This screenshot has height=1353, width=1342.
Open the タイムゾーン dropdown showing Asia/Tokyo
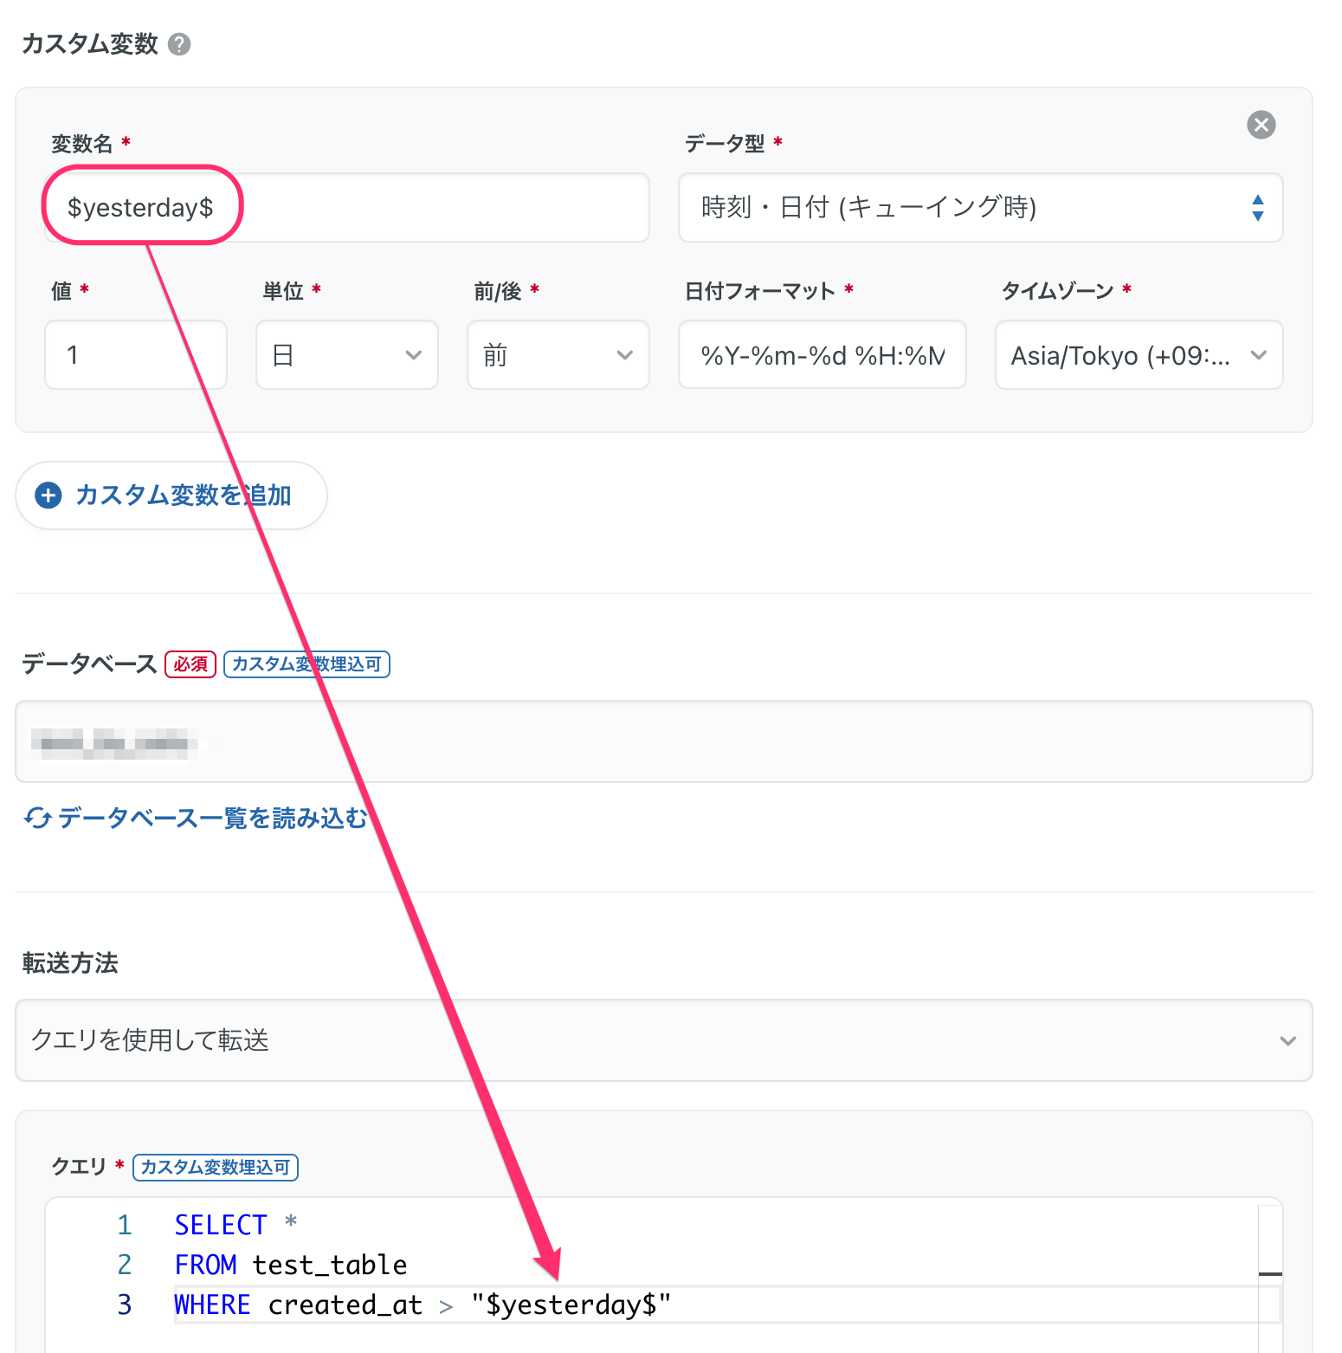pos(1139,354)
